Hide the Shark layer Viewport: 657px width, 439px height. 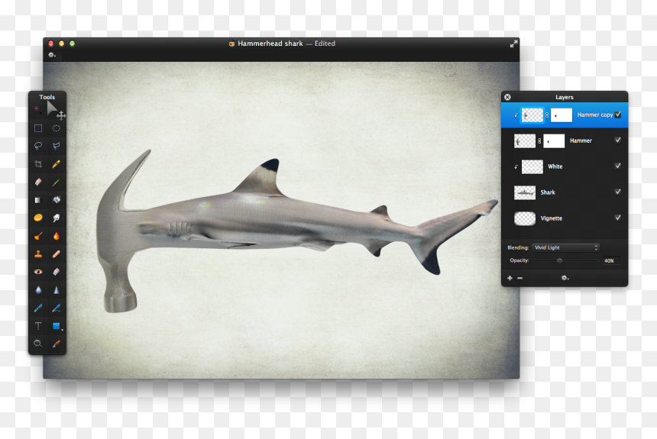617,192
